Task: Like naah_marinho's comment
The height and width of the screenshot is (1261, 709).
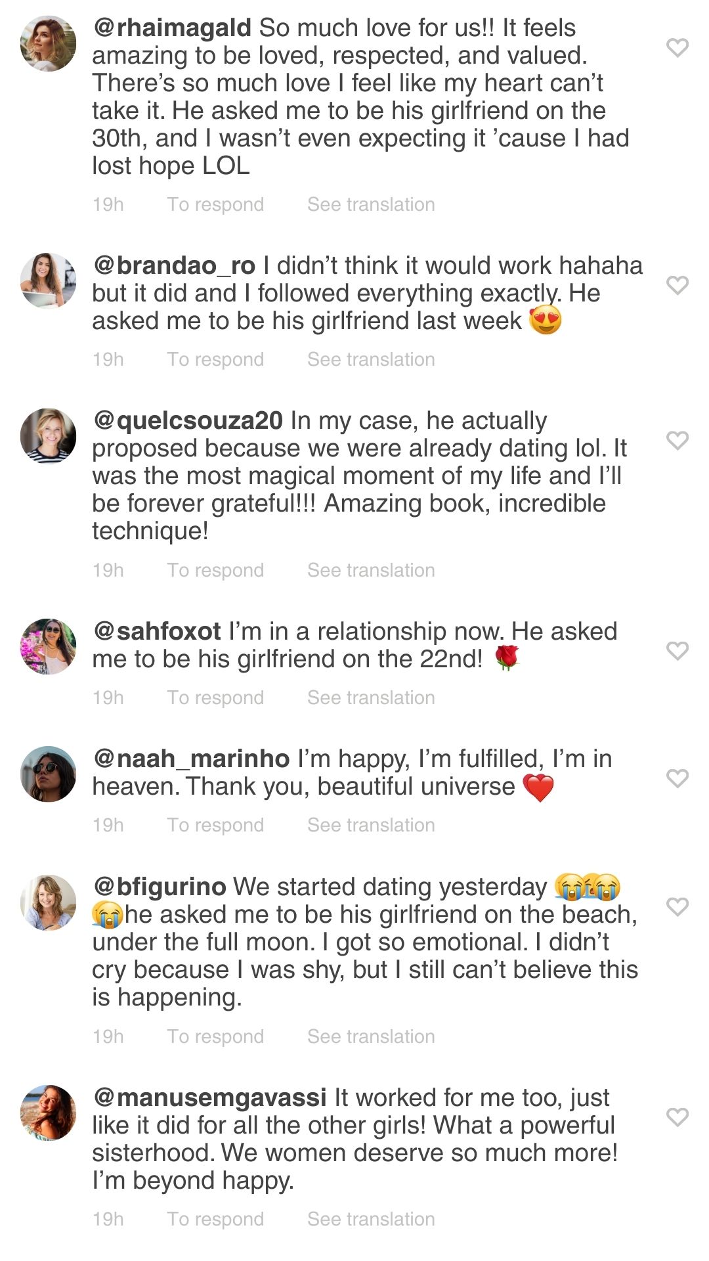Action: (677, 778)
